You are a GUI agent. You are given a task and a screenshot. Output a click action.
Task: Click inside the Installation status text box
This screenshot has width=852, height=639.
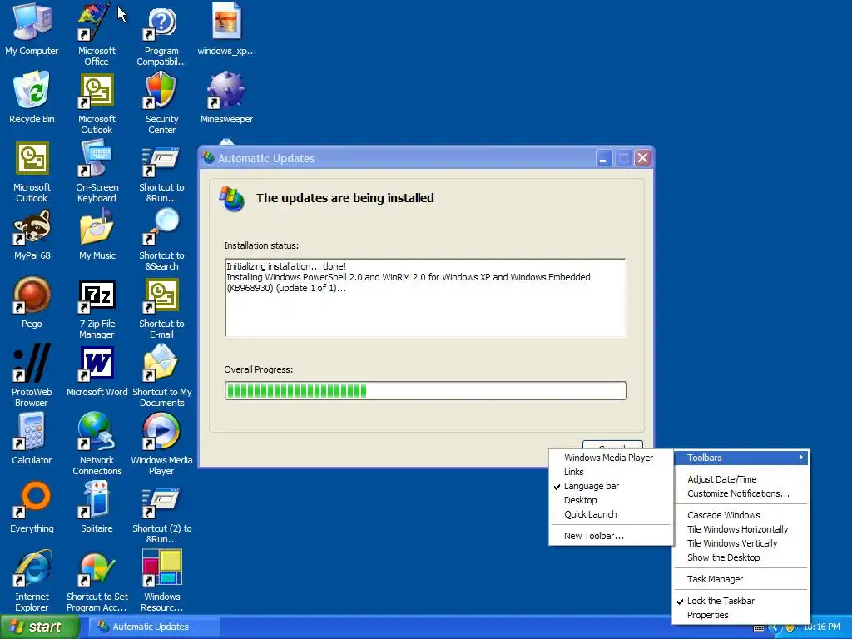pos(425,298)
